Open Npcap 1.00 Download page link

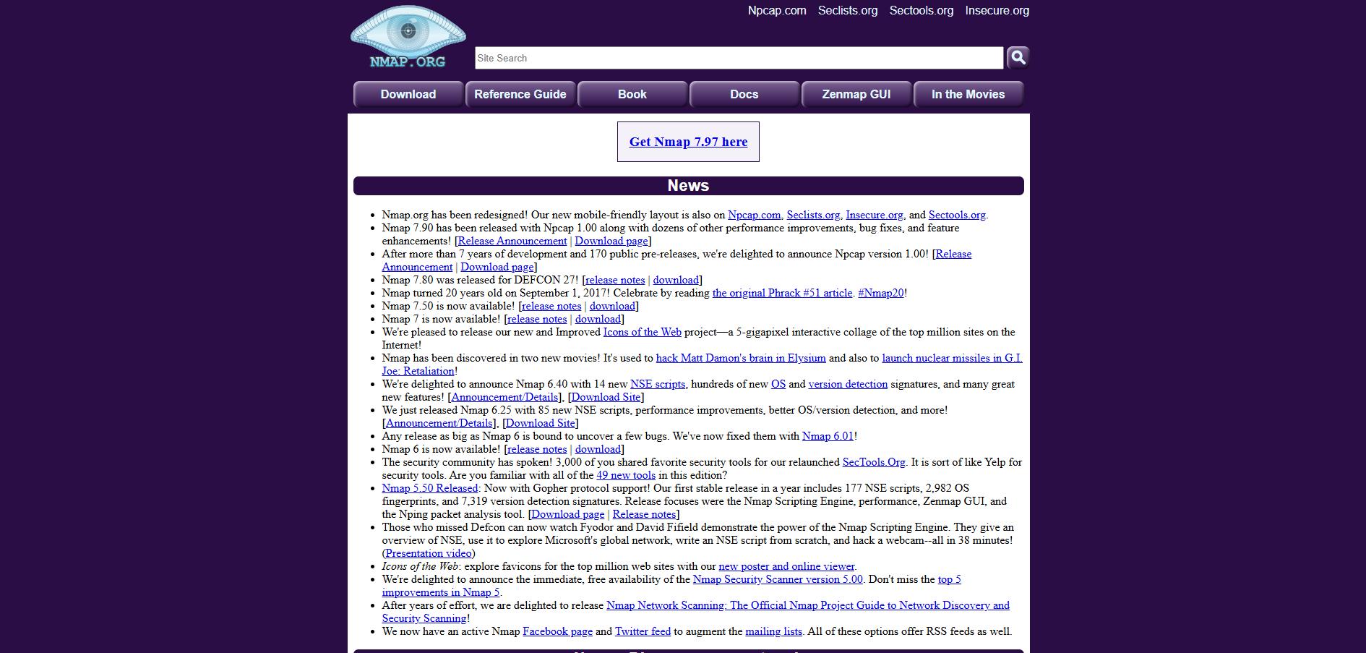[497, 267]
